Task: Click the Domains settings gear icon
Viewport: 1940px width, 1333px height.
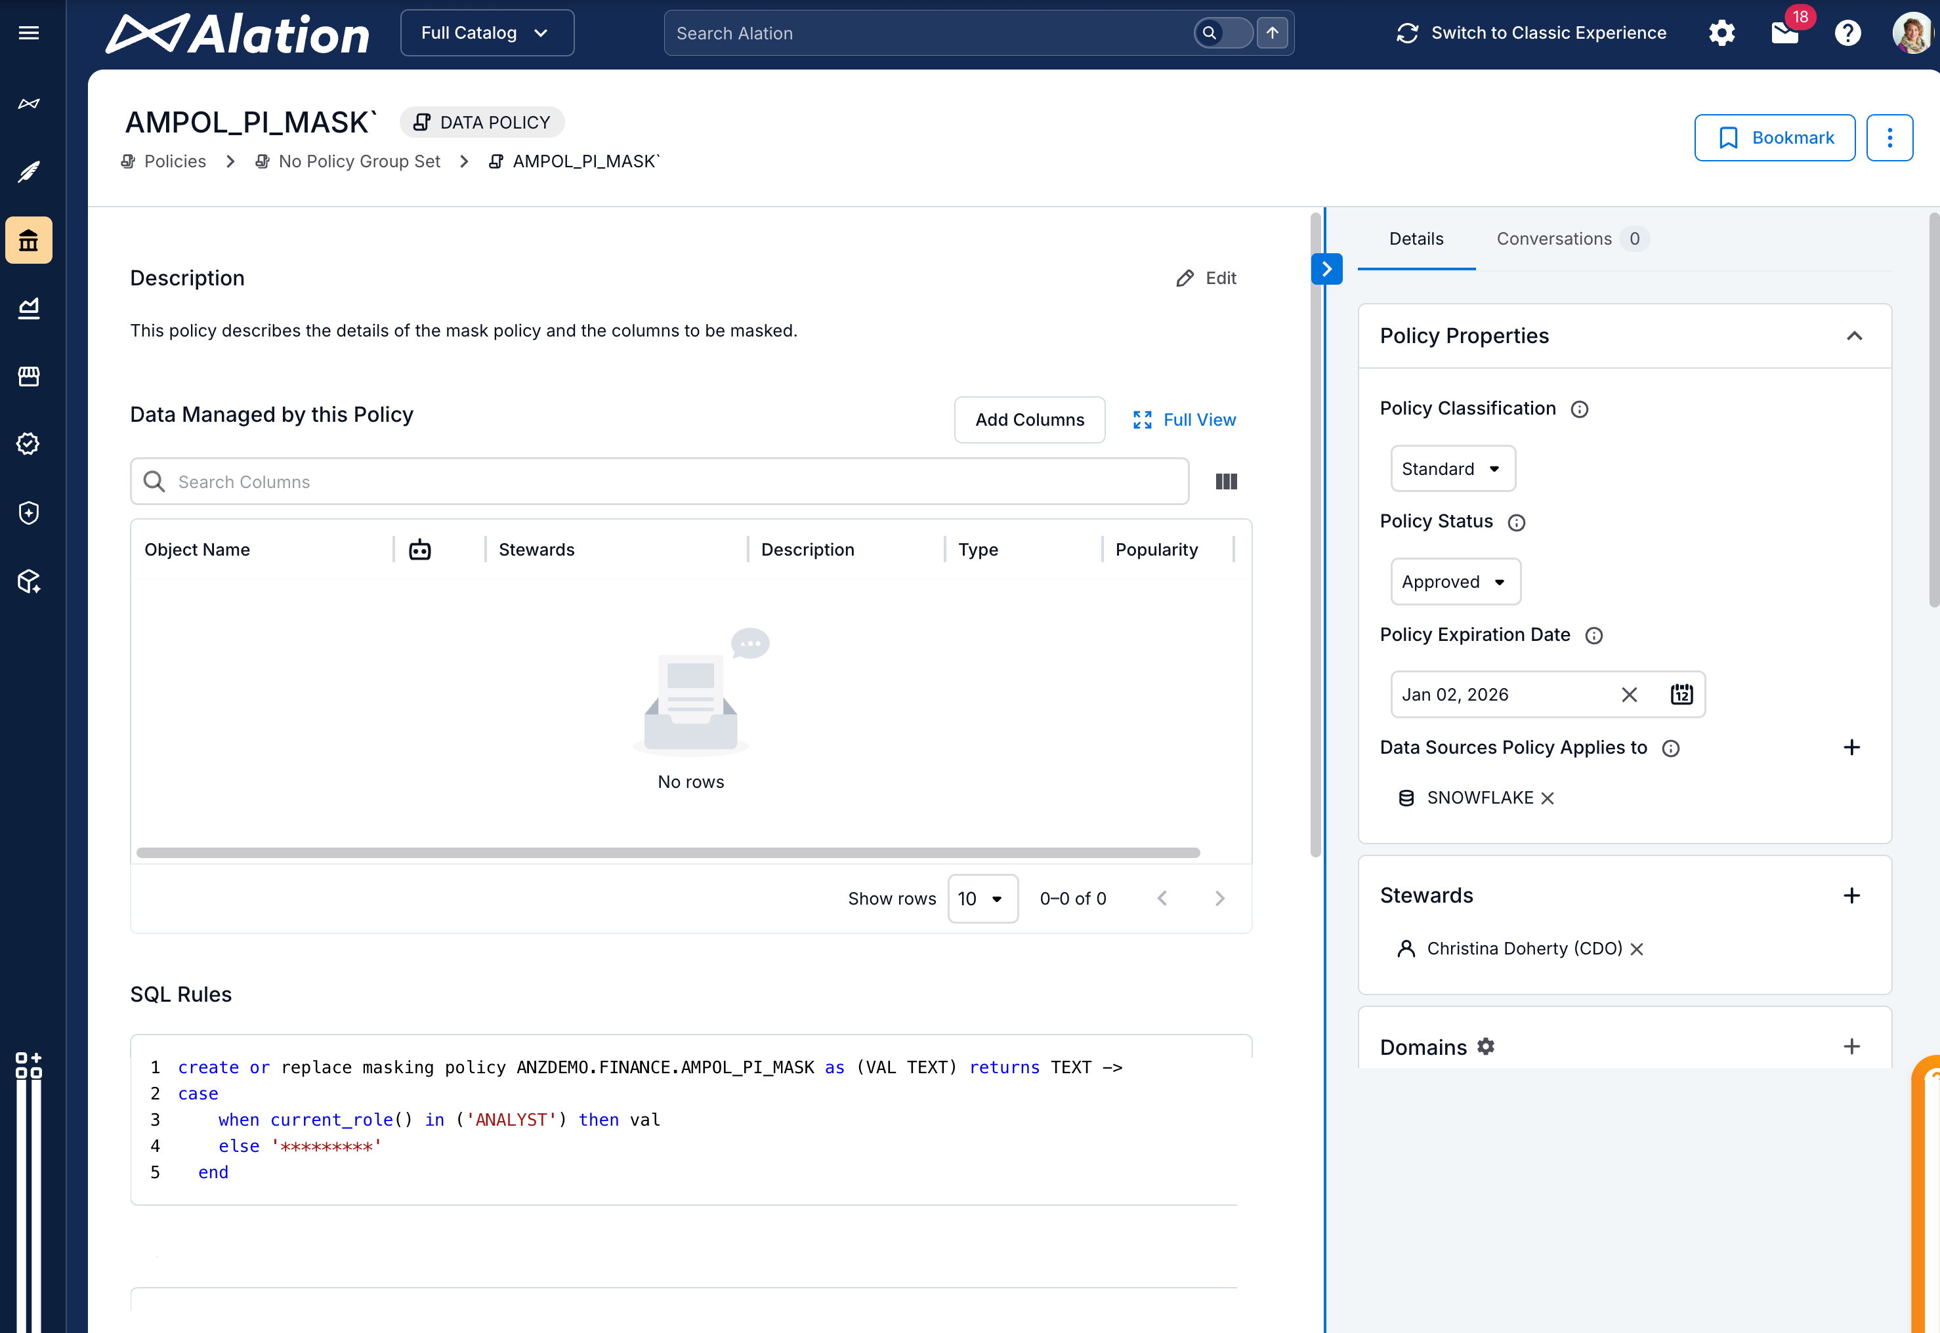Action: coord(1485,1046)
